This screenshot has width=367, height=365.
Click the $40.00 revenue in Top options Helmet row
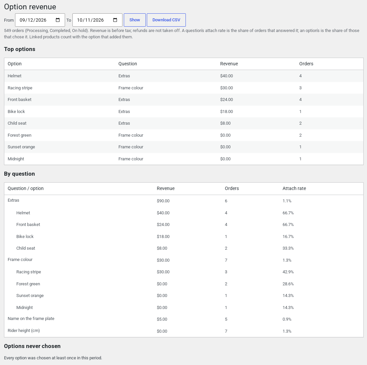(227, 76)
